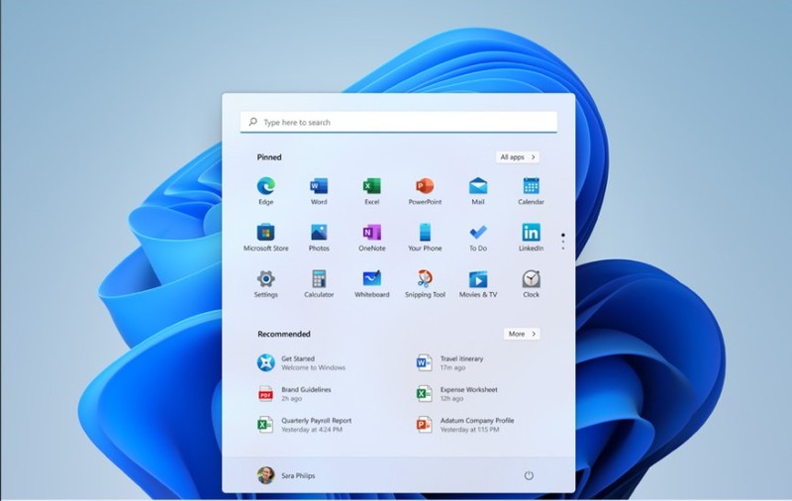Image resolution: width=792 pixels, height=501 pixels.
Task: Open the LinkedIn pinned app
Action: (x=531, y=238)
